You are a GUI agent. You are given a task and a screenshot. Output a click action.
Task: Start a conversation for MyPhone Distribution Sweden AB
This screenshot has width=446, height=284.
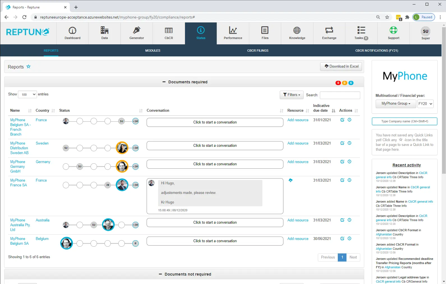coord(215,146)
